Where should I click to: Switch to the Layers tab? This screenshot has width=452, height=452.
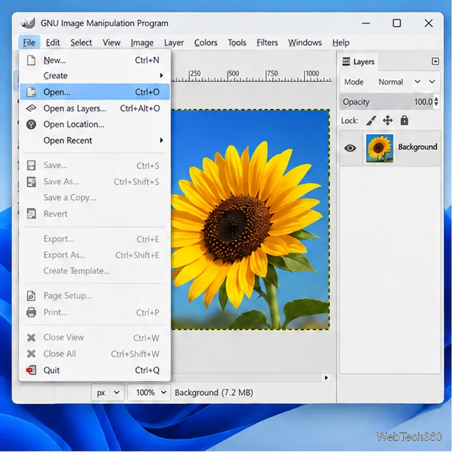coord(359,61)
